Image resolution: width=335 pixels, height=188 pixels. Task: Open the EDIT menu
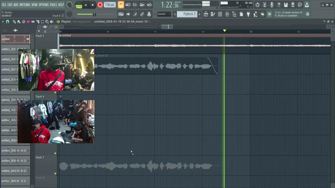[x=10, y=5]
